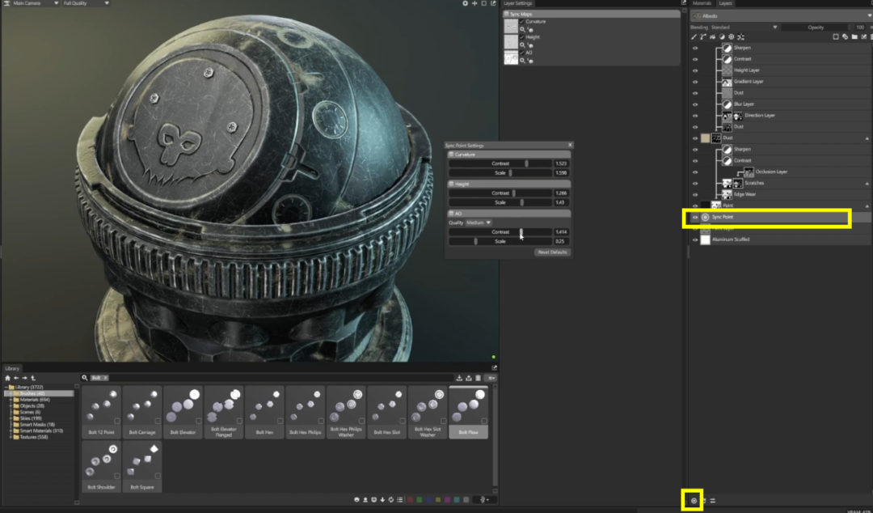Toggle visibility of Edge Wear layer
Image resolution: width=873 pixels, height=513 pixels.
click(695, 195)
